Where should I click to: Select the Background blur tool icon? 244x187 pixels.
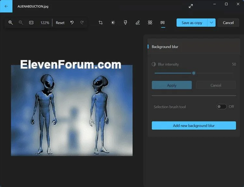coord(162,22)
